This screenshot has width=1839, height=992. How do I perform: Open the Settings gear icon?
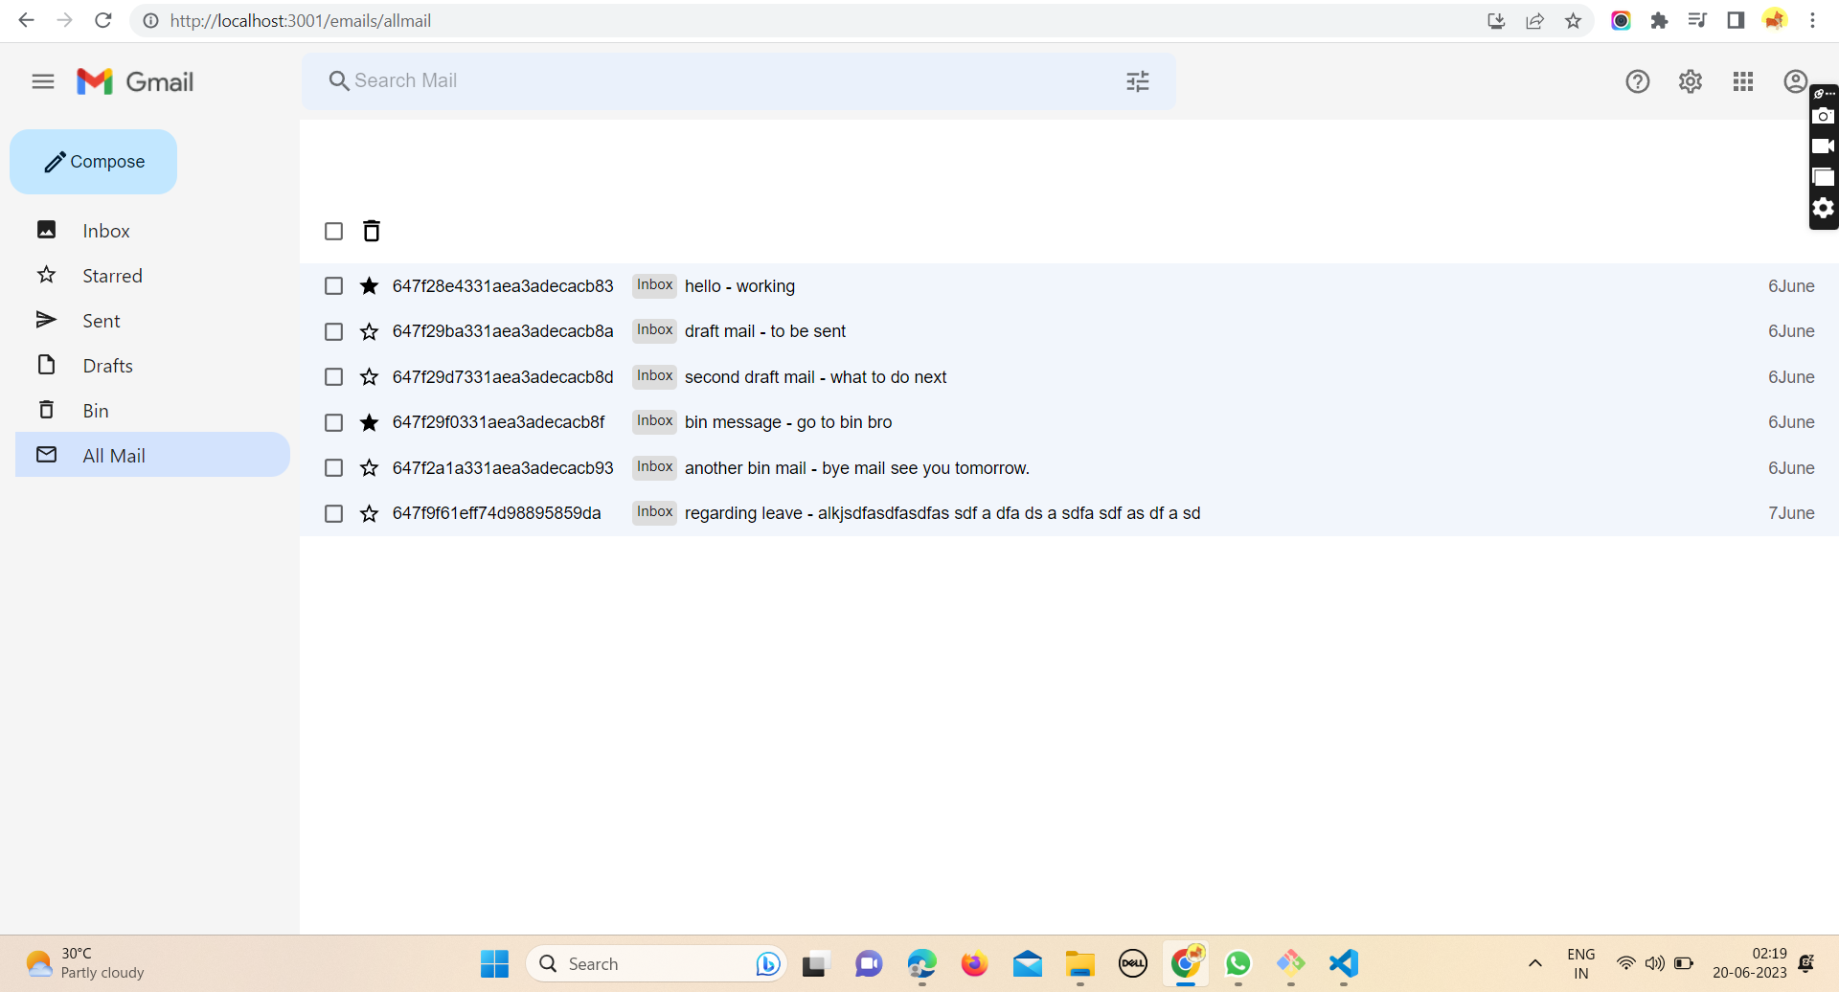pos(1690,81)
